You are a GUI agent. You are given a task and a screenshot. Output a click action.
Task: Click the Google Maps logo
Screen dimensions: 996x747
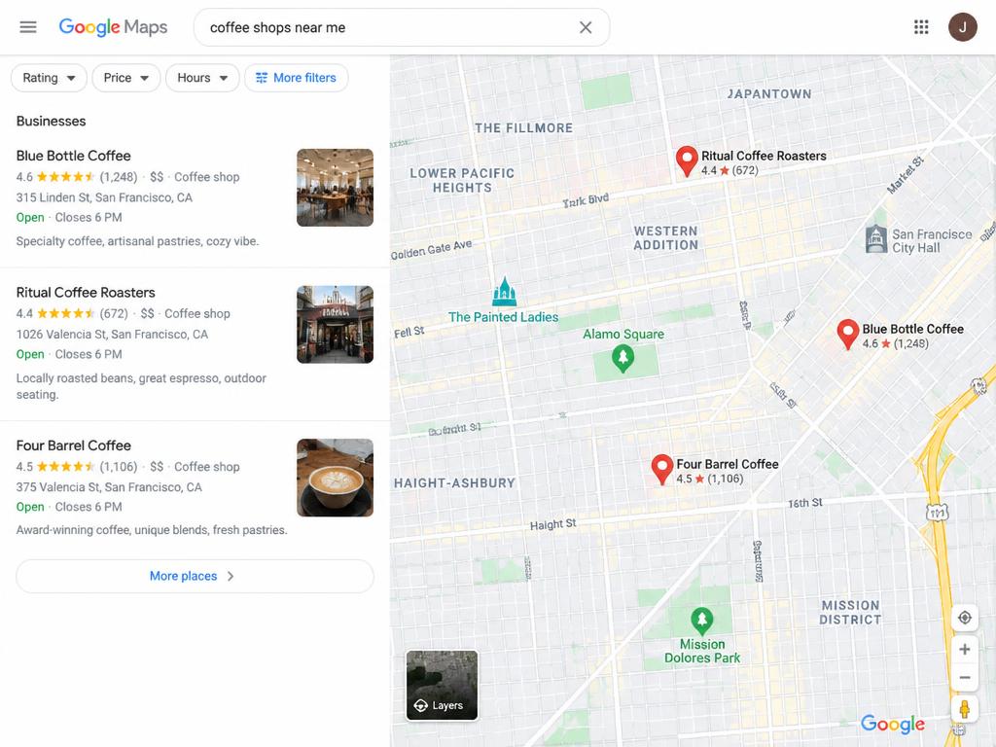click(113, 27)
